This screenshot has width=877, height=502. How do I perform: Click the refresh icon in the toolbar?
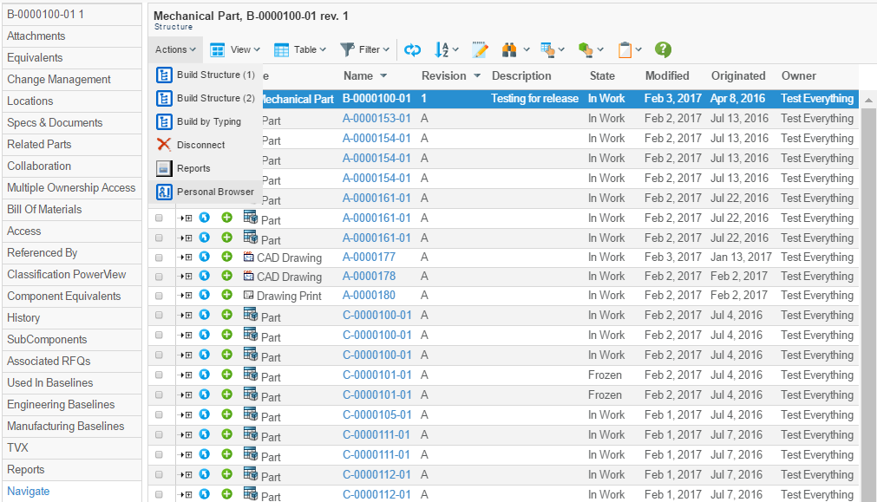pos(412,50)
